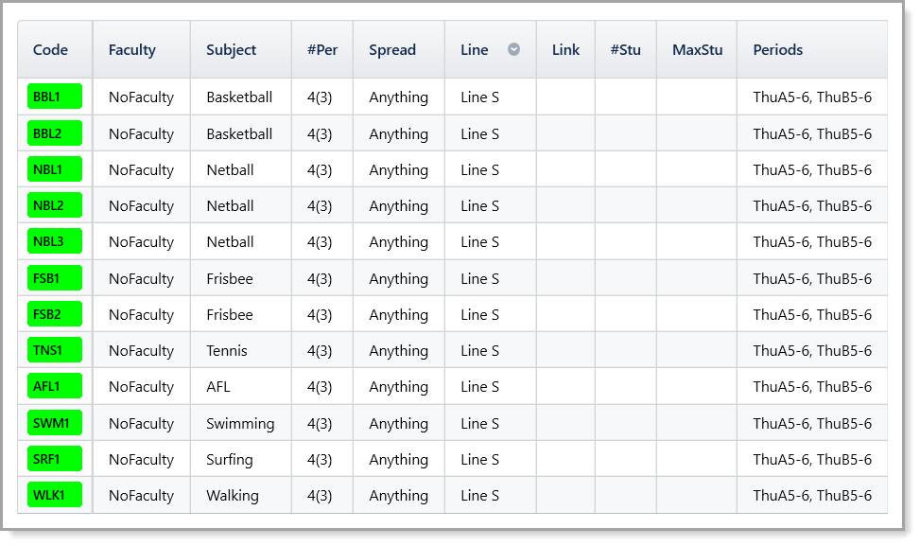Click the empty Link cell for BBL1
The width and height of the screenshot is (920, 546).
click(x=565, y=97)
